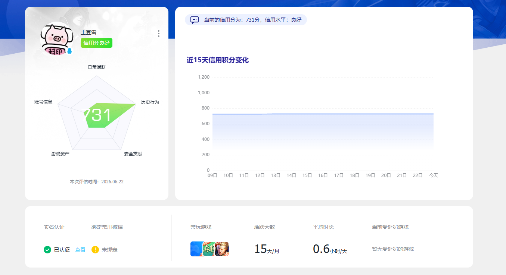Click the yellow unbound warning icon

(95, 250)
